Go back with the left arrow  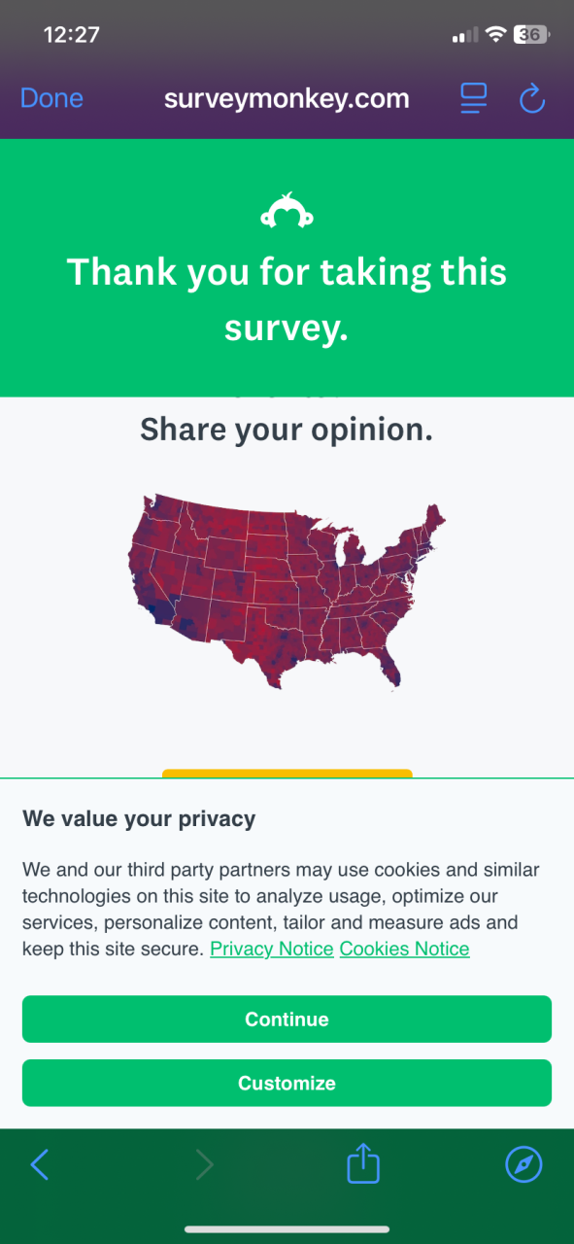click(x=40, y=1163)
